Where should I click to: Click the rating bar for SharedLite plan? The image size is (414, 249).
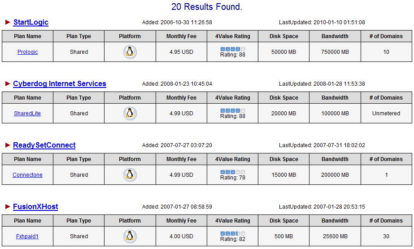233,111
